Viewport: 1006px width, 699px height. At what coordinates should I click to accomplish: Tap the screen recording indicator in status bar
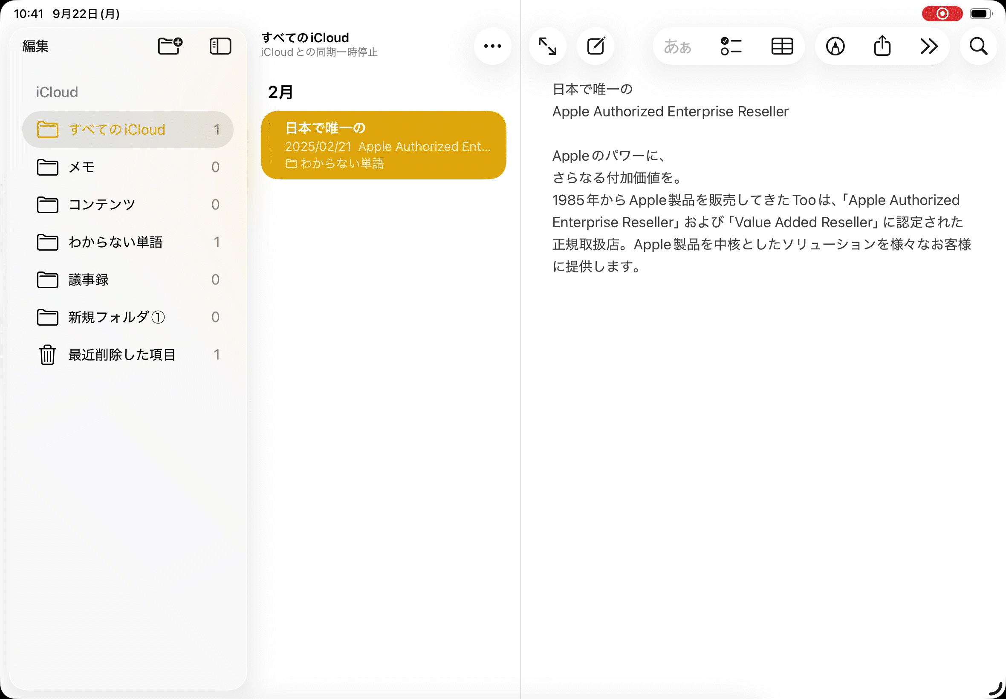[942, 14]
